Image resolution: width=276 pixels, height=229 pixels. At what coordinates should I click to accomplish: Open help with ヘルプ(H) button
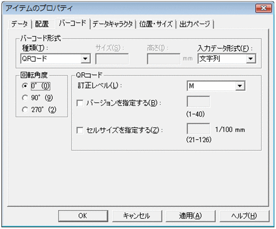pos(244,216)
